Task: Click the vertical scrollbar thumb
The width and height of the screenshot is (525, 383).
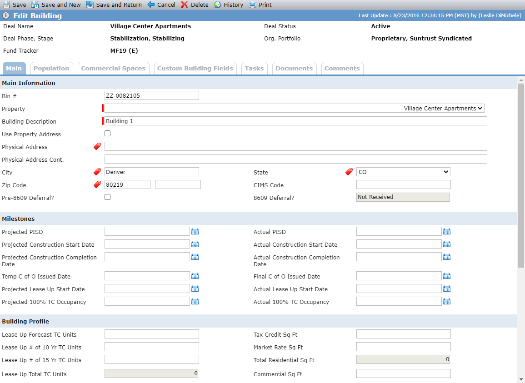Action: tap(521, 175)
